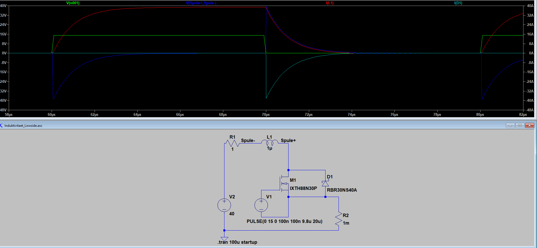
Task: Click the D1 reference designator
Action: [x=330, y=177]
